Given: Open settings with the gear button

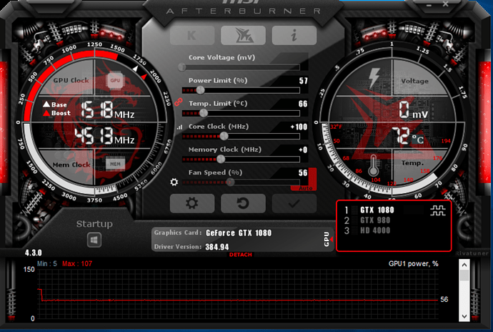Looking at the screenshot, I should (192, 203).
